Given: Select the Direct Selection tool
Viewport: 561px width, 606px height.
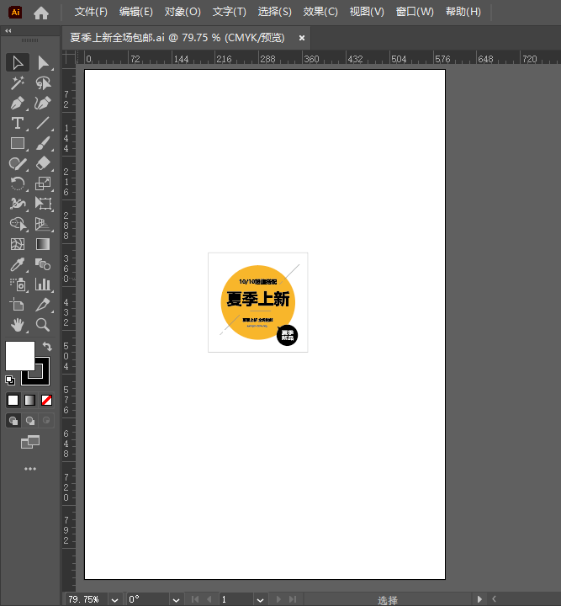Looking at the screenshot, I should pyautogui.click(x=43, y=63).
